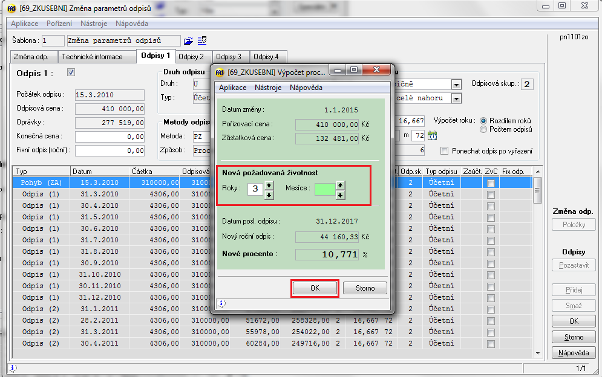Click the template list icon beside the folder
The width and height of the screenshot is (602, 377).
pyautogui.click(x=202, y=40)
